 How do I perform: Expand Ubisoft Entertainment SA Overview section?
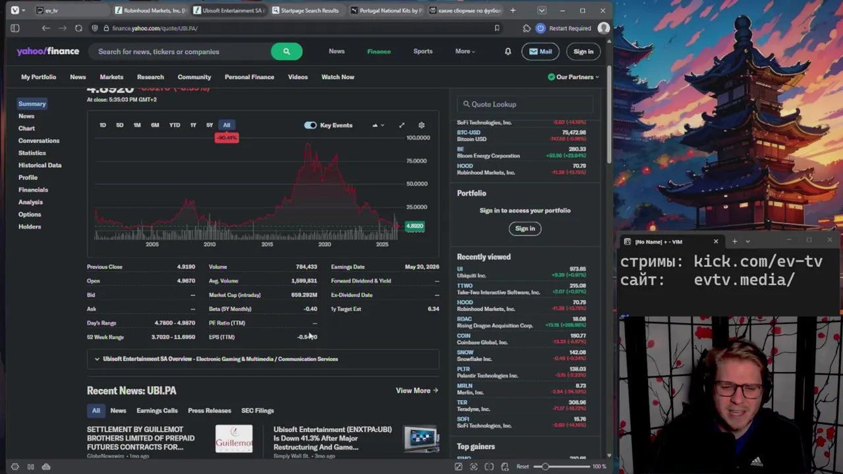pos(263,359)
